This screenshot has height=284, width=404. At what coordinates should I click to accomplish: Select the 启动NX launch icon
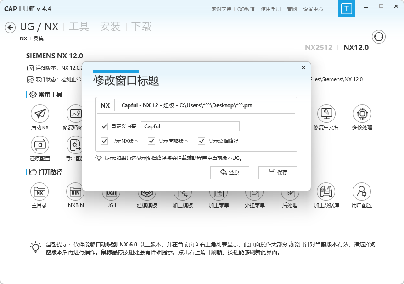pyautogui.click(x=40, y=114)
